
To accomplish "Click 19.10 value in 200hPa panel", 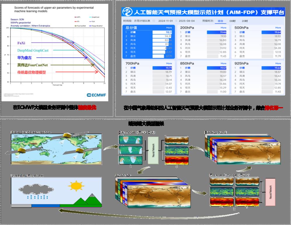I will 223,36.
